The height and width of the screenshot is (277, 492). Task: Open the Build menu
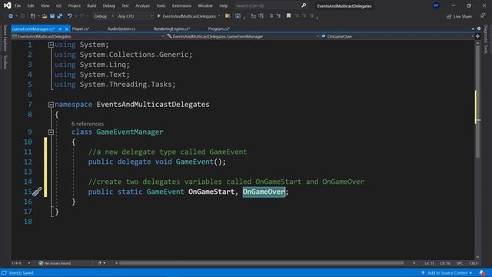pos(91,5)
